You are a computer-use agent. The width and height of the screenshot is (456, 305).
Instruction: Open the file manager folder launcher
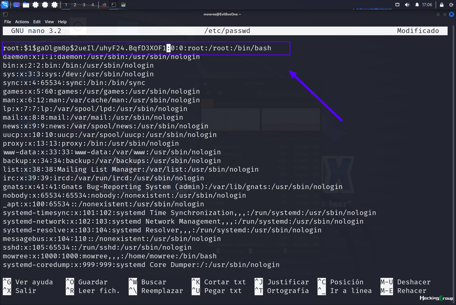[26, 5]
